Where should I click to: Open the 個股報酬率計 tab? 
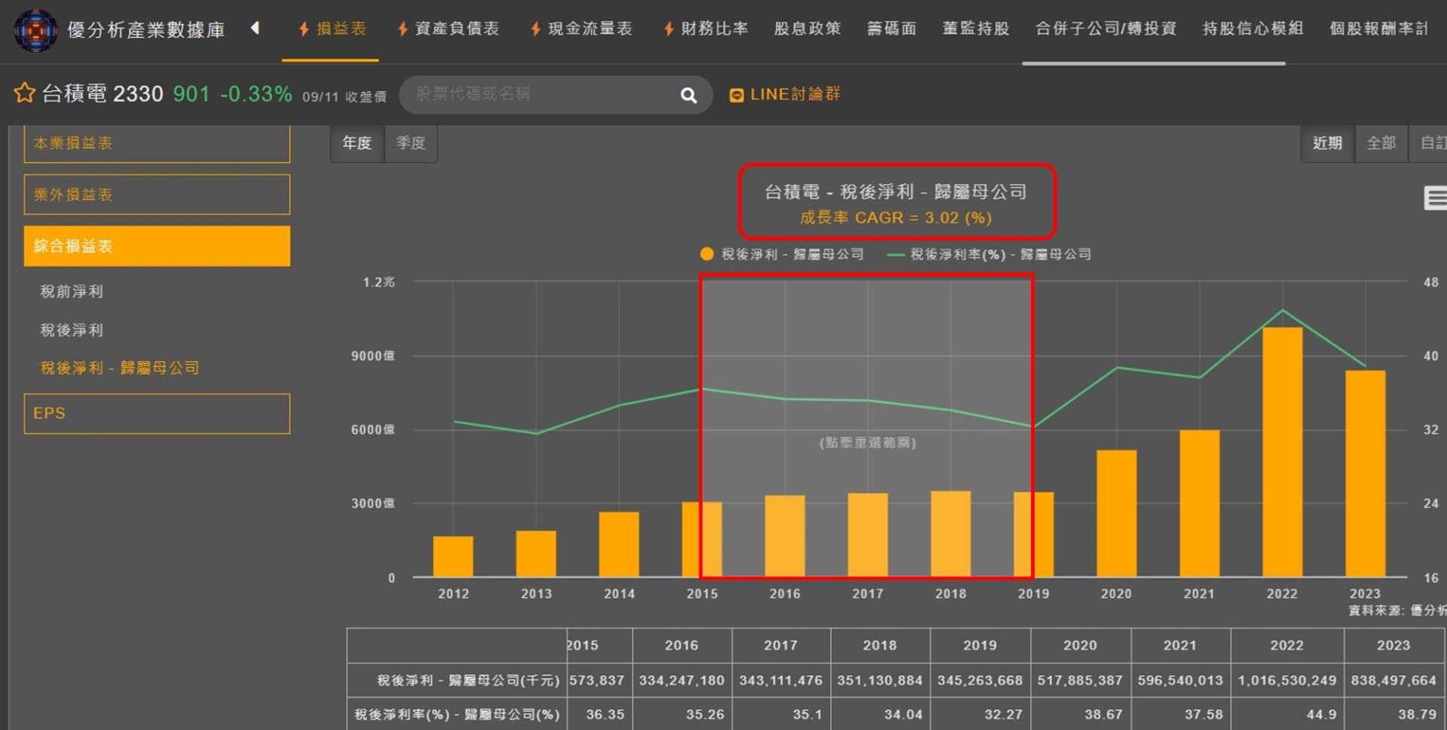[1378, 29]
